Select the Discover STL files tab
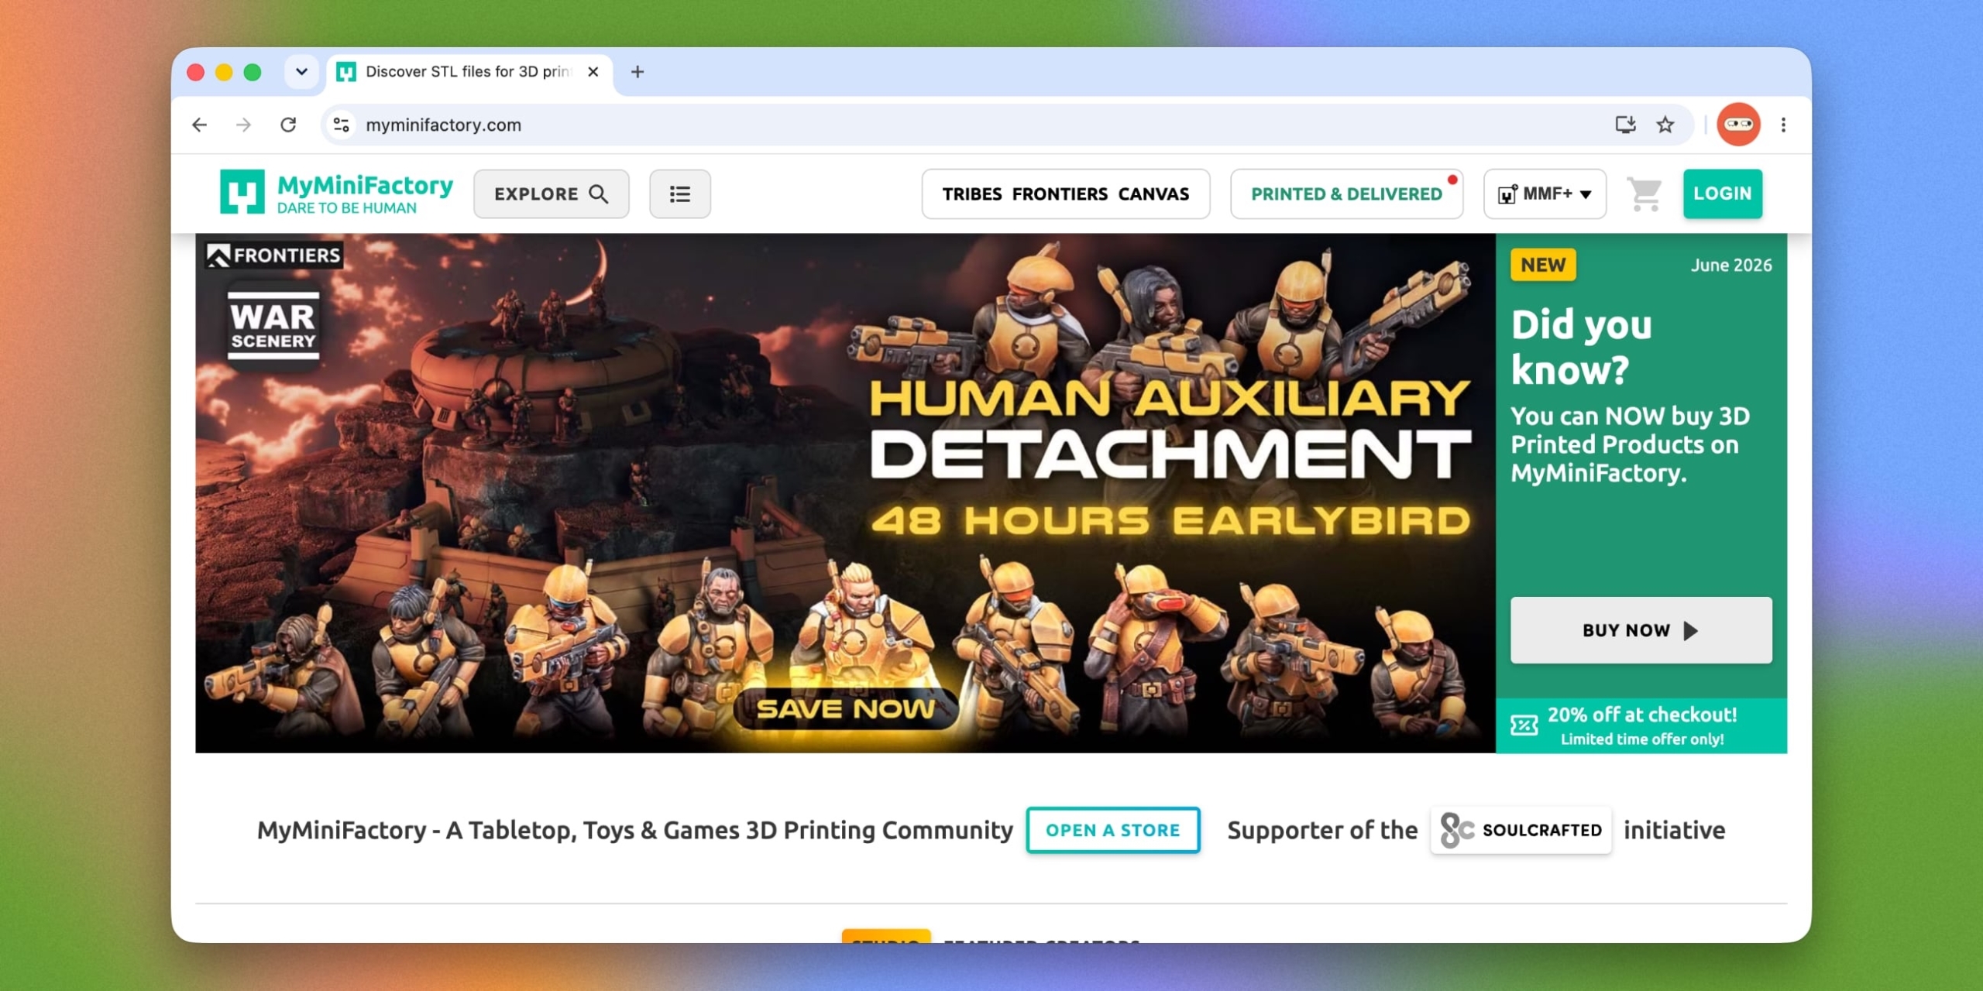1983x991 pixels. click(469, 72)
